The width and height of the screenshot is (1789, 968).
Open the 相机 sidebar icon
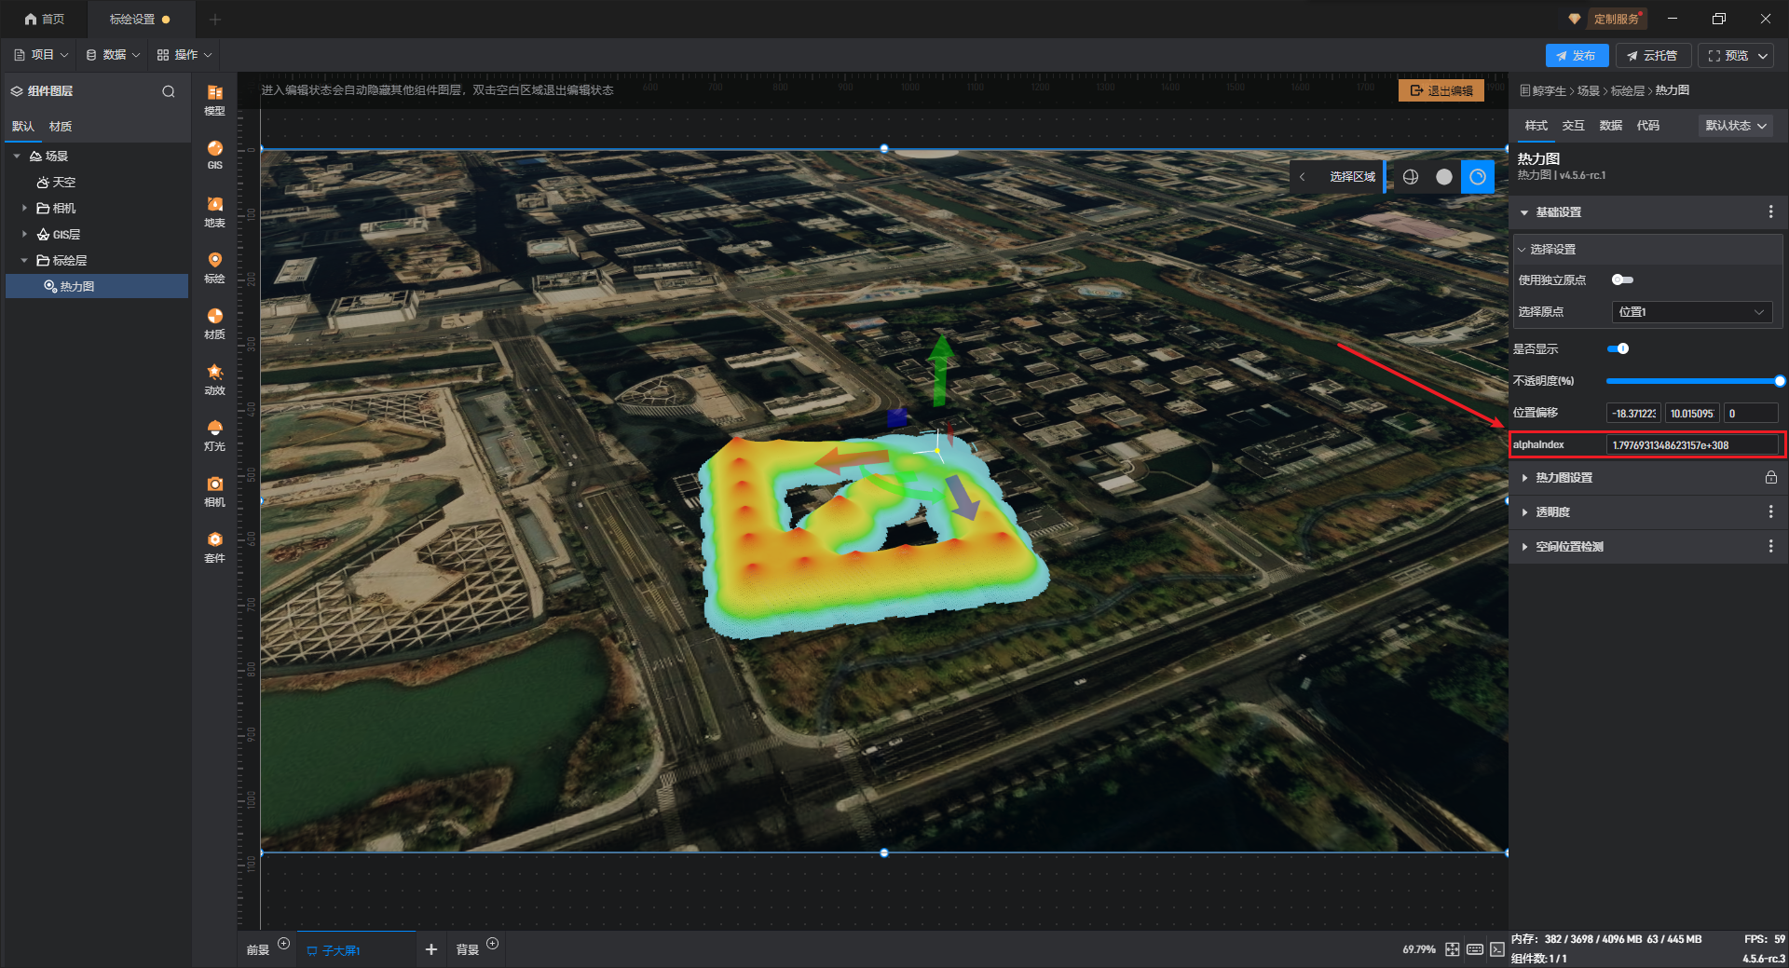click(x=214, y=491)
